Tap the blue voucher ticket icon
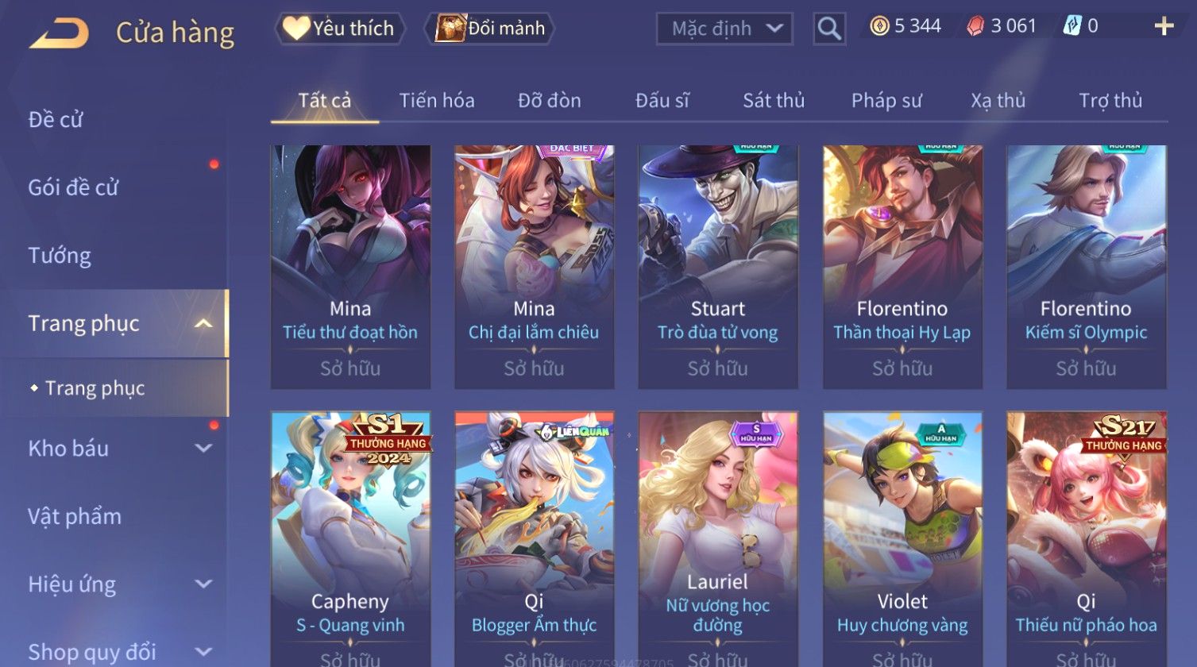Image resolution: width=1197 pixels, height=667 pixels. (1072, 26)
